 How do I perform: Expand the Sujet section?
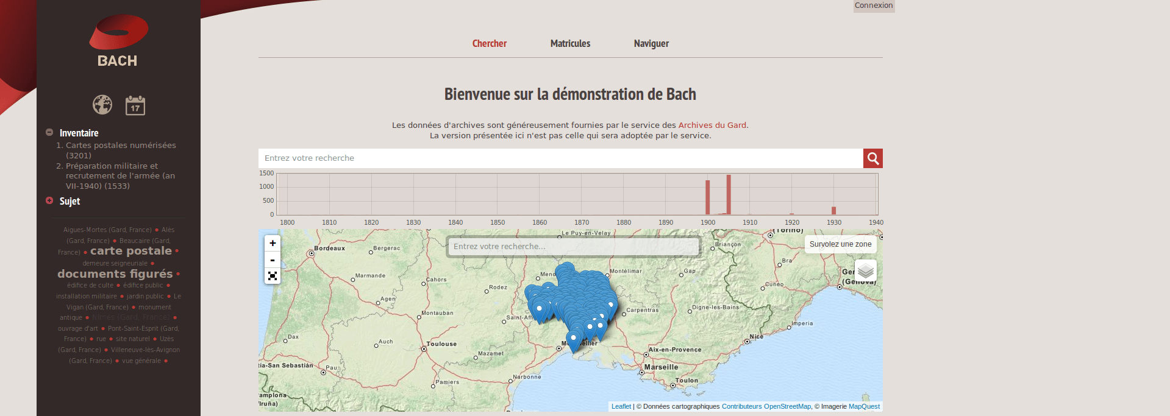click(49, 200)
